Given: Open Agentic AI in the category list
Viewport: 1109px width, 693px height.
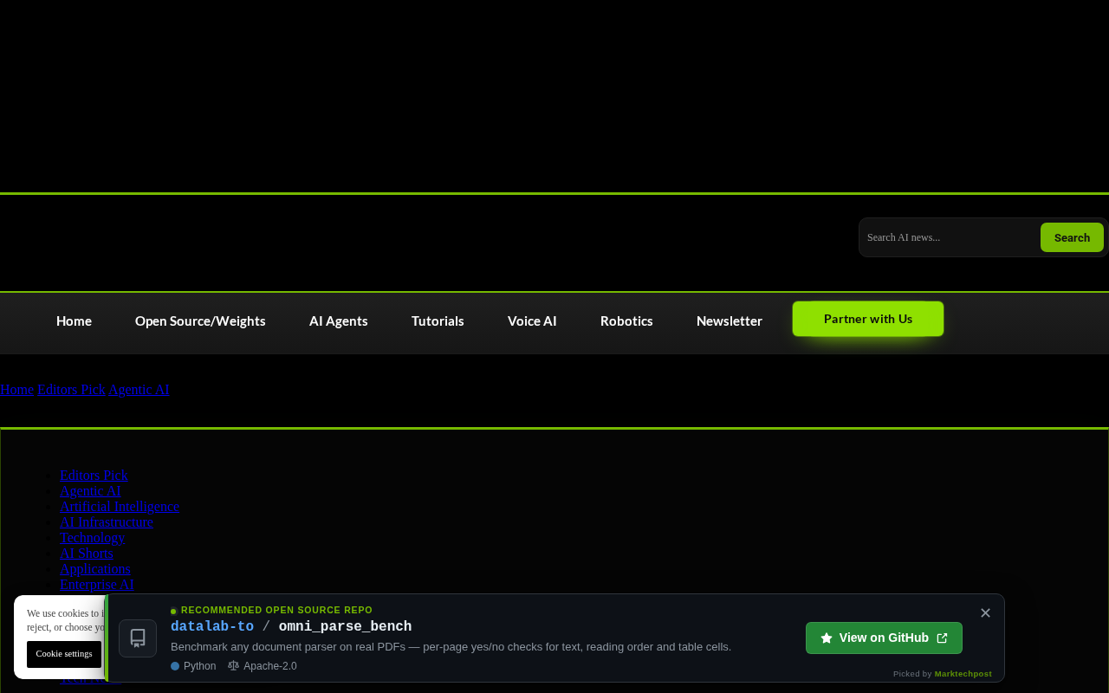Looking at the screenshot, I should coord(90,491).
